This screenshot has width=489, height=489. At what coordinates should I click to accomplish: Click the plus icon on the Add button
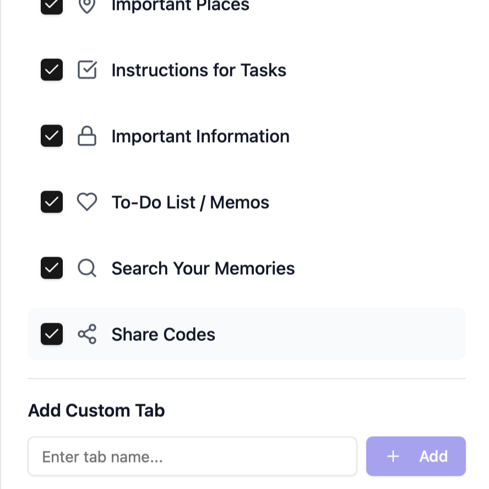tap(393, 457)
